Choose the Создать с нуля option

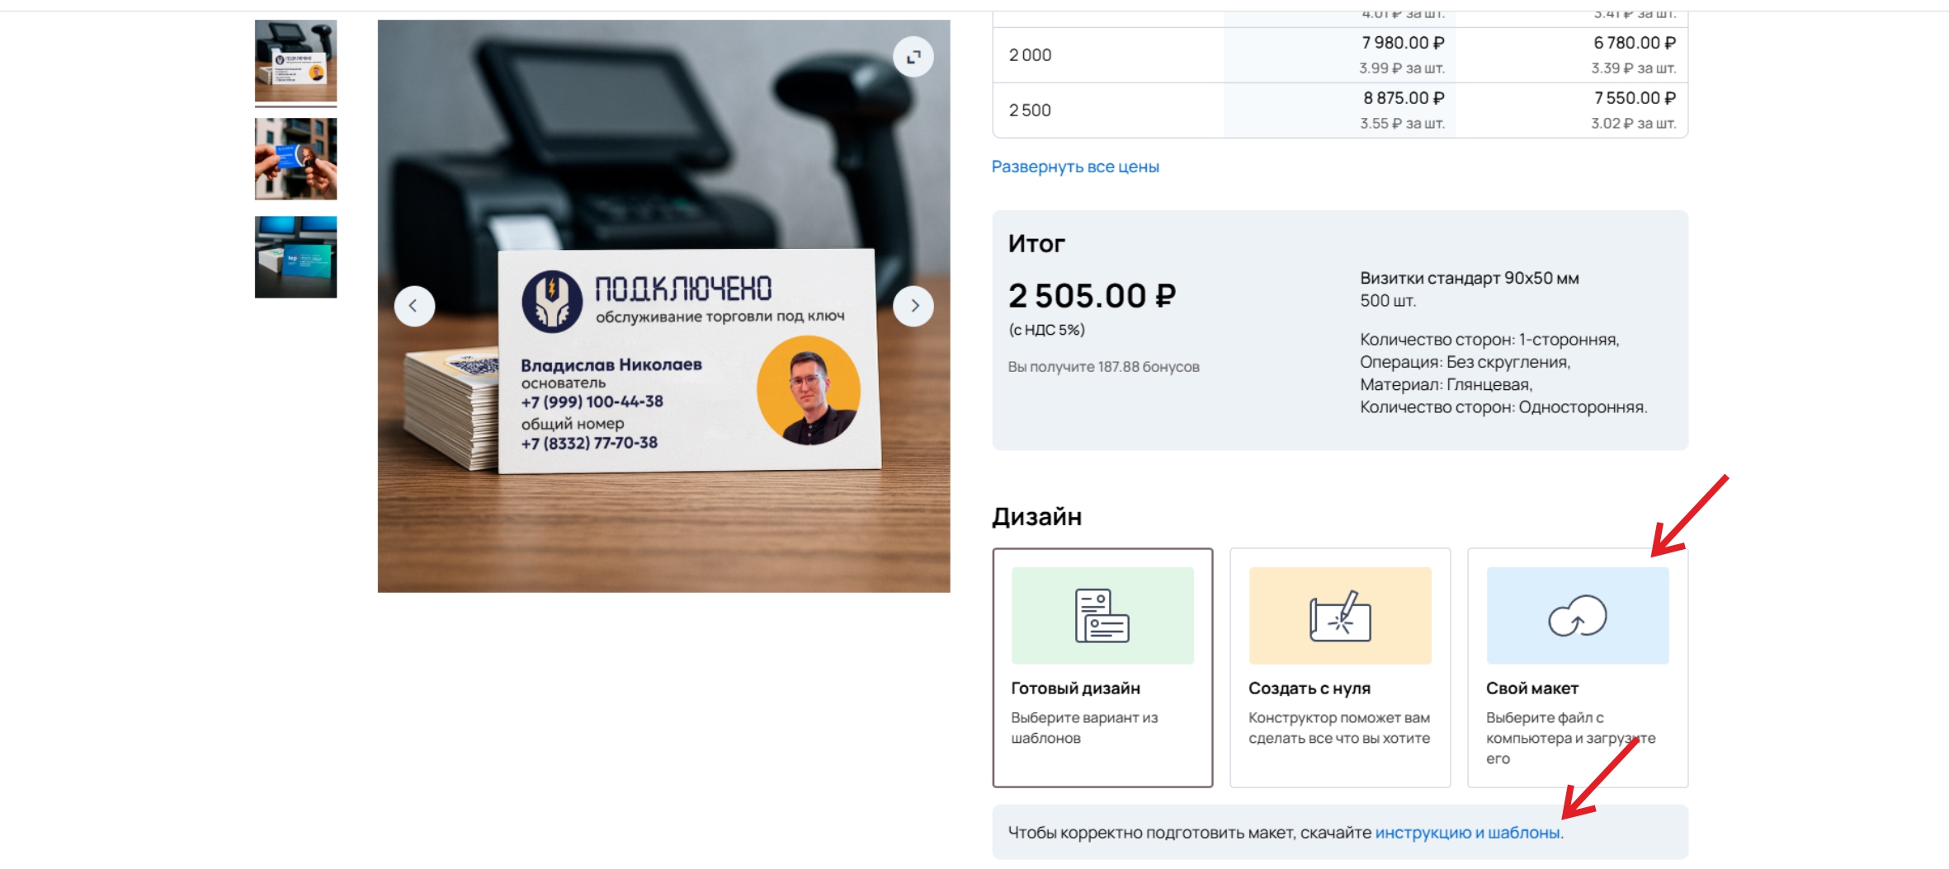pos(1340,668)
